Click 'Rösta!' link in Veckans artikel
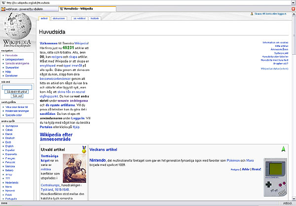296x206 pixels. pyautogui.click(x=257, y=169)
